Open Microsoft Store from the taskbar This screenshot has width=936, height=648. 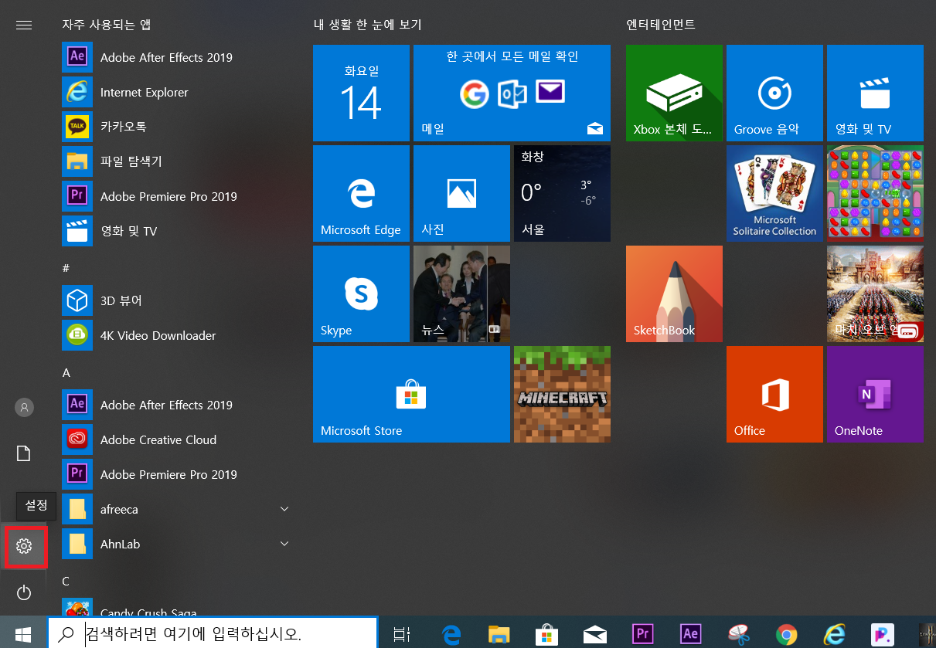click(x=547, y=634)
